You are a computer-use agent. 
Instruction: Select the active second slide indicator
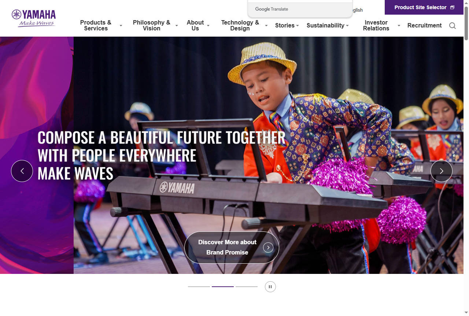tap(223, 286)
